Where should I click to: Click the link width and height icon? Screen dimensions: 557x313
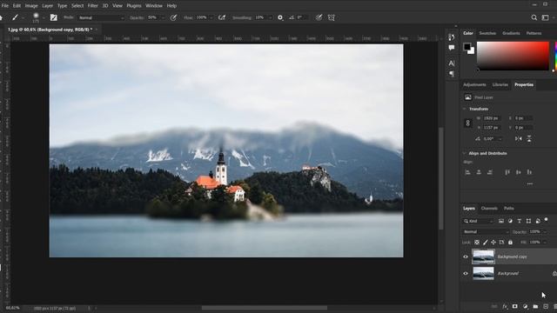tap(468, 123)
